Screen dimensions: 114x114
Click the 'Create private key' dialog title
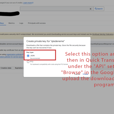(46, 41)
